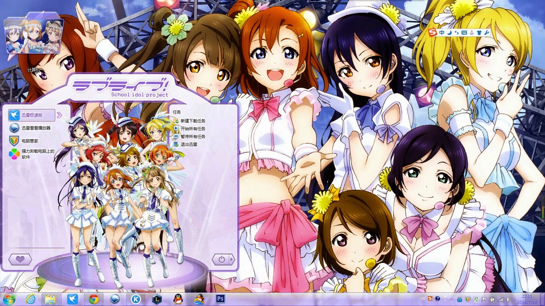This screenshot has width=545, height=306.
Task: Open the network signal tray icon
Action: (500, 300)
